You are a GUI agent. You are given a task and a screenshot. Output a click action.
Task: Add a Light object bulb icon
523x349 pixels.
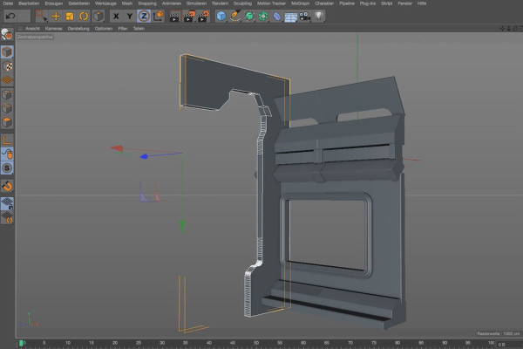319,16
